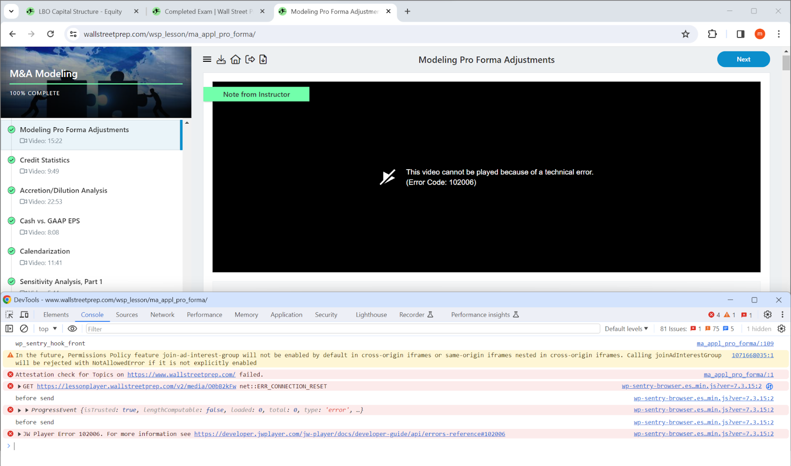Switch to the Network tab
Screen dimensions: 791x466
click(x=162, y=315)
